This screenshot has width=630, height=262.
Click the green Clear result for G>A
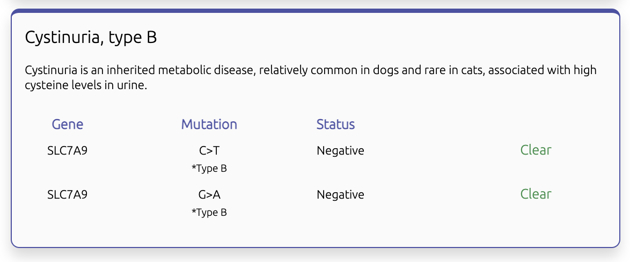pos(536,194)
